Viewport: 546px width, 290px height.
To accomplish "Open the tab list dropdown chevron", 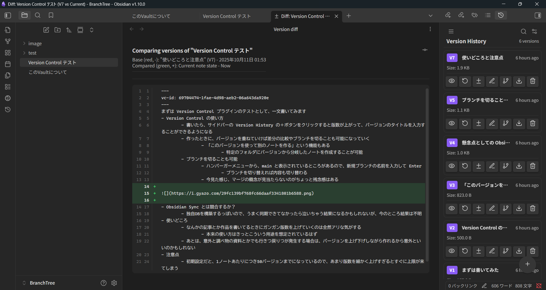I will pos(431,16).
